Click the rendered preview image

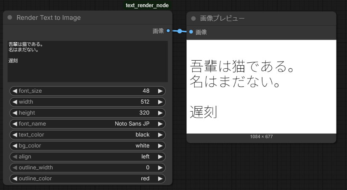pyautogui.click(x=261, y=87)
